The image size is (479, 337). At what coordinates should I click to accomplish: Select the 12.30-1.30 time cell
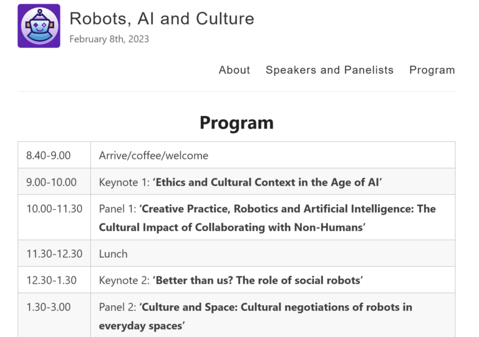54,280
